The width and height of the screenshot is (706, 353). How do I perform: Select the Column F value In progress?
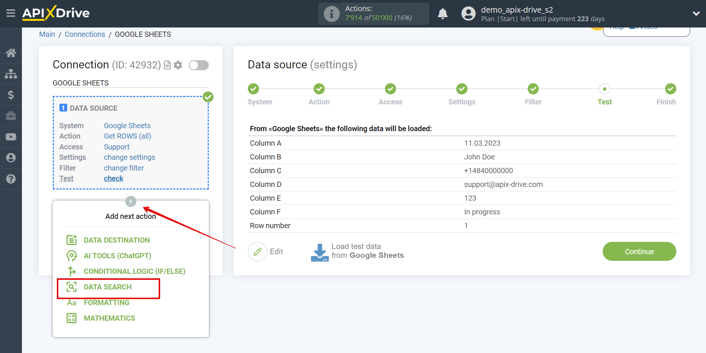click(482, 212)
